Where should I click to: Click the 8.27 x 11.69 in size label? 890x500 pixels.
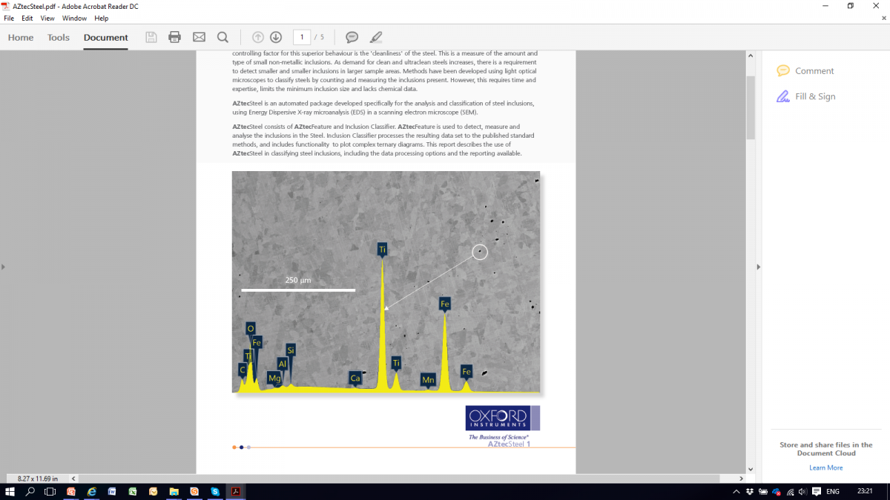[x=38, y=479]
